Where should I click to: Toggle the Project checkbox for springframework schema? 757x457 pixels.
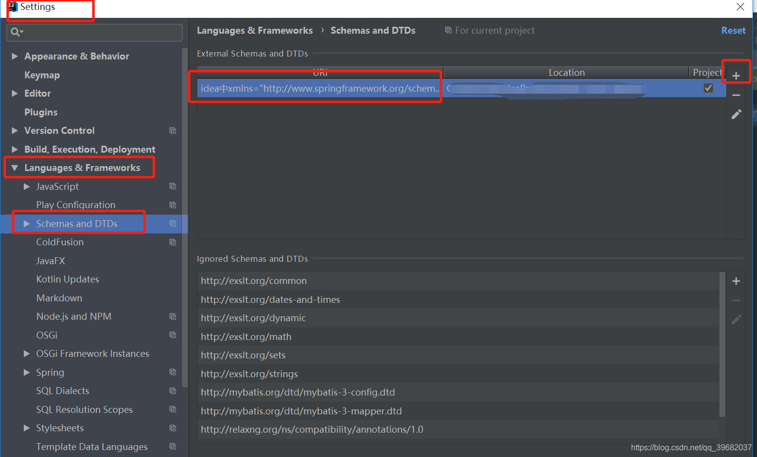coord(708,88)
